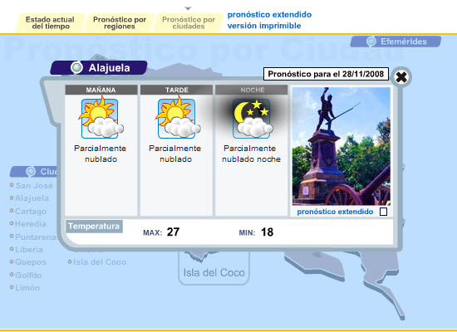Close the Alajuela forecast popup
The image size is (457, 332).
point(401,77)
